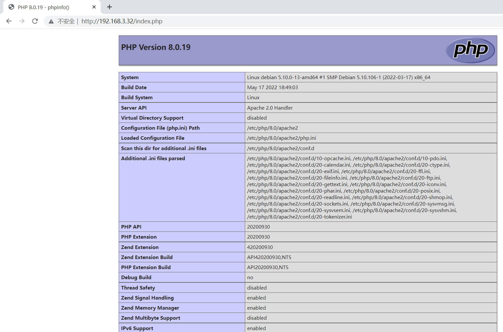Click the Zend Memory Manager label
The height and width of the screenshot is (332, 503).
[x=150, y=308]
